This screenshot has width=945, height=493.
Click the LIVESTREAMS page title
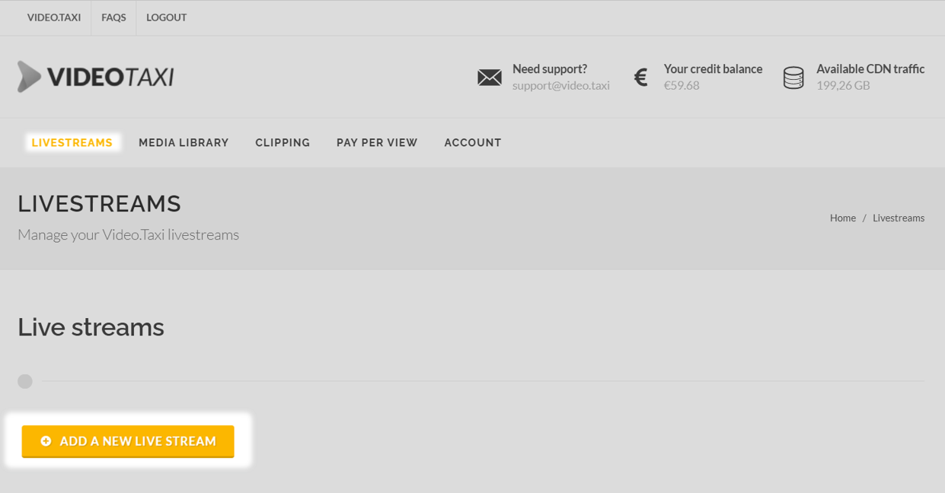click(x=99, y=203)
